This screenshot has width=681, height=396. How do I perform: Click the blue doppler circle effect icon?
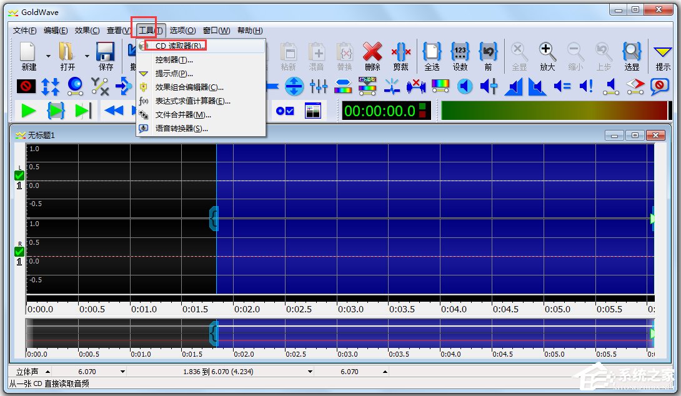75,86
